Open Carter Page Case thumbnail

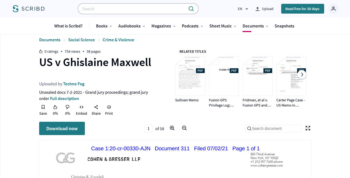point(291,76)
